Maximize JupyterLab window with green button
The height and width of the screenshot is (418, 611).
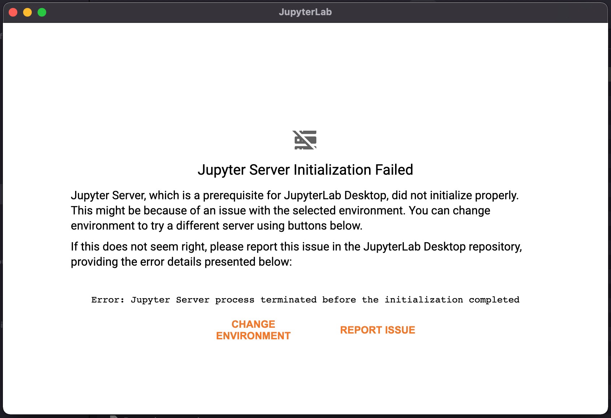[x=42, y=12]
